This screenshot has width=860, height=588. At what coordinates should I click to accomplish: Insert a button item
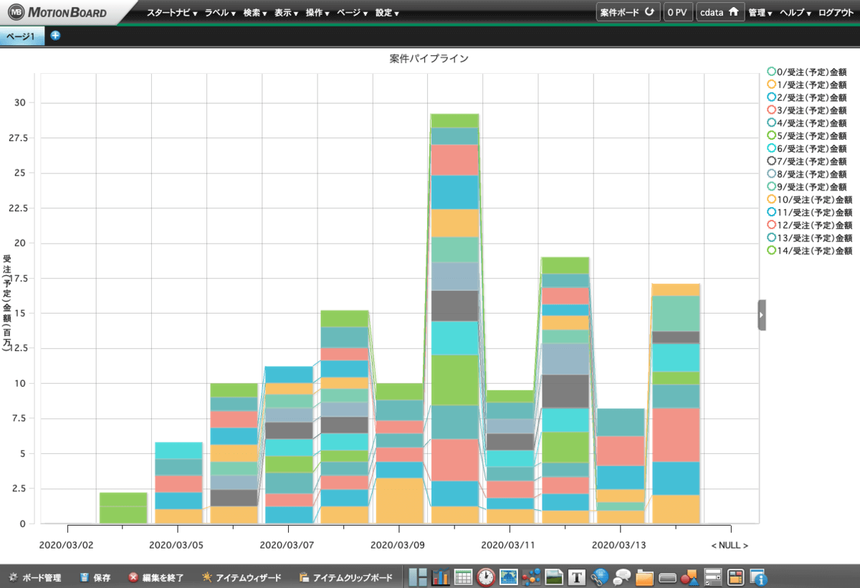668,577
